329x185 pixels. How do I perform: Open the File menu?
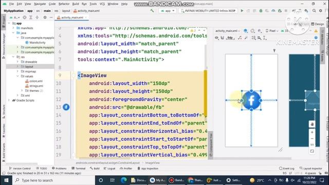[x=11, y=4]
